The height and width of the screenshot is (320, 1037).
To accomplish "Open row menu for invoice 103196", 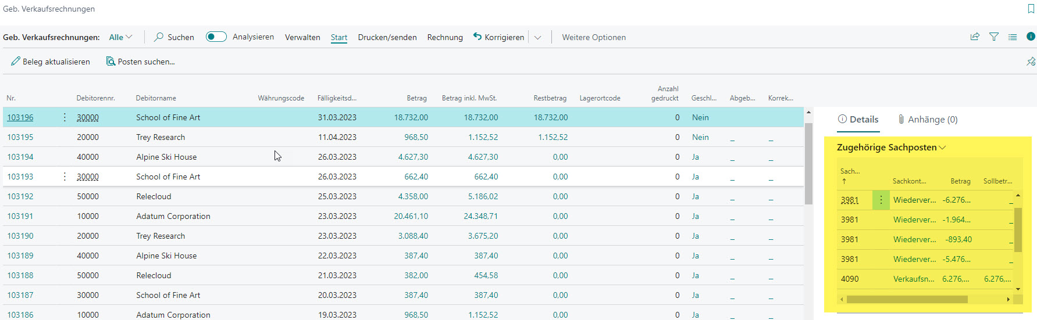I will click(65, 117).
